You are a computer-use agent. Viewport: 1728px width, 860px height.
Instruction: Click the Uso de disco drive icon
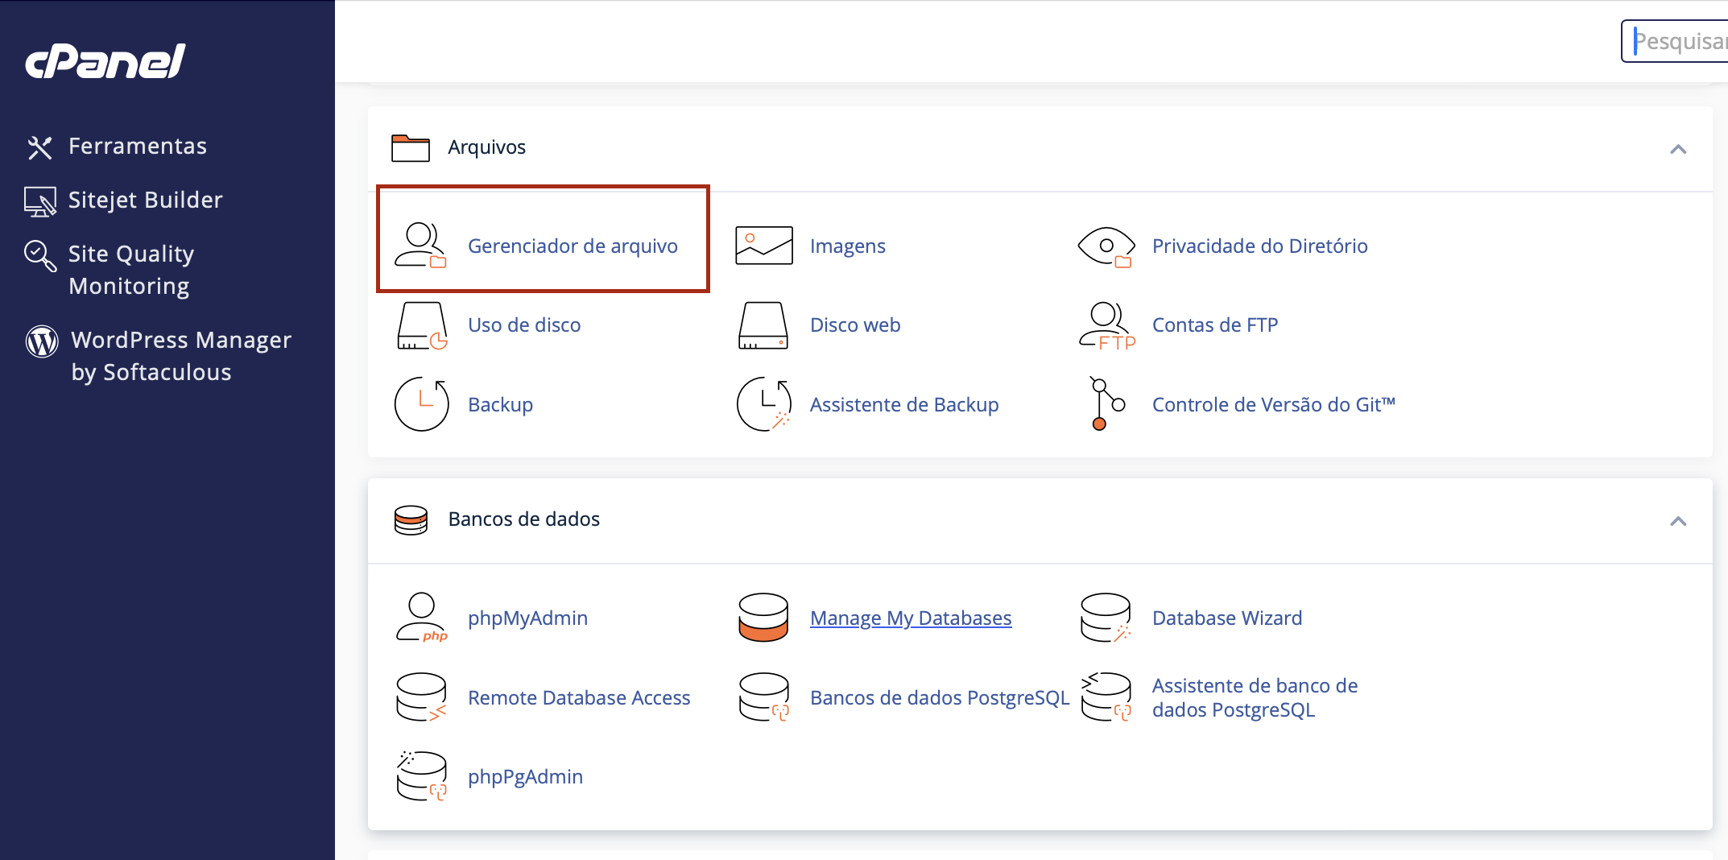click(x=422, y=325)
